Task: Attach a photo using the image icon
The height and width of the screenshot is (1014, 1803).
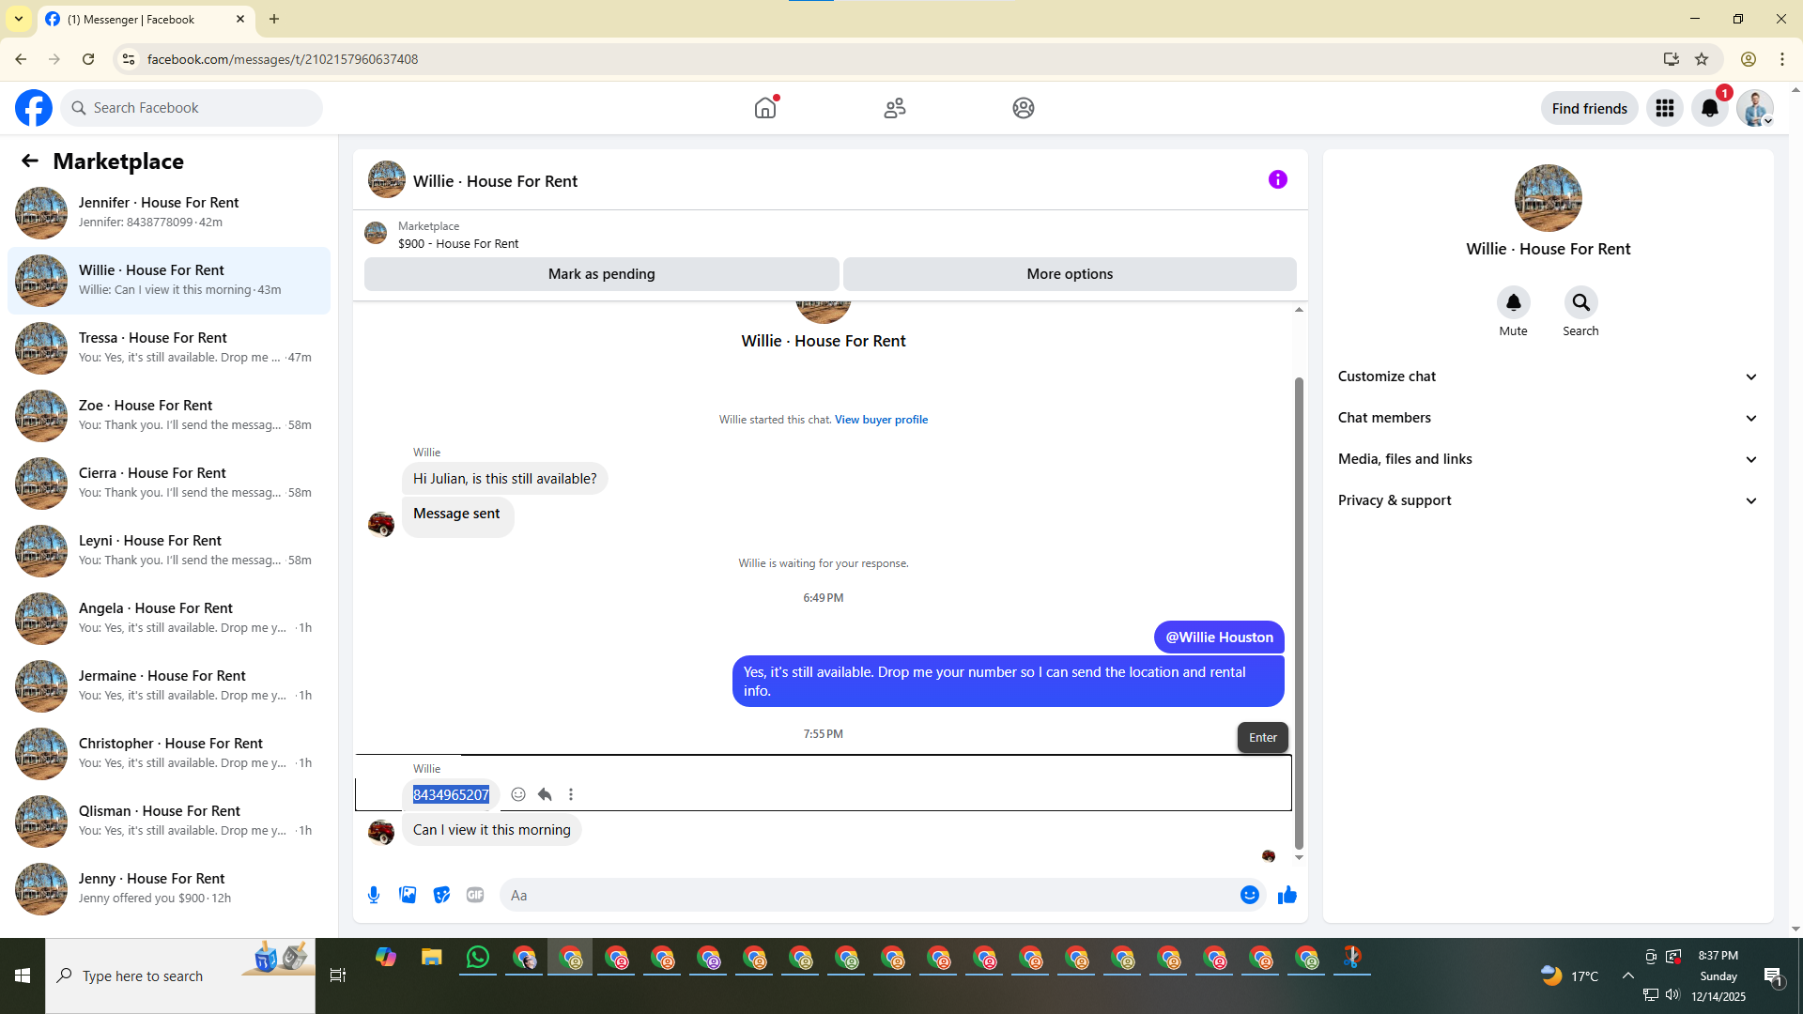Action: [x=408, y=895]
